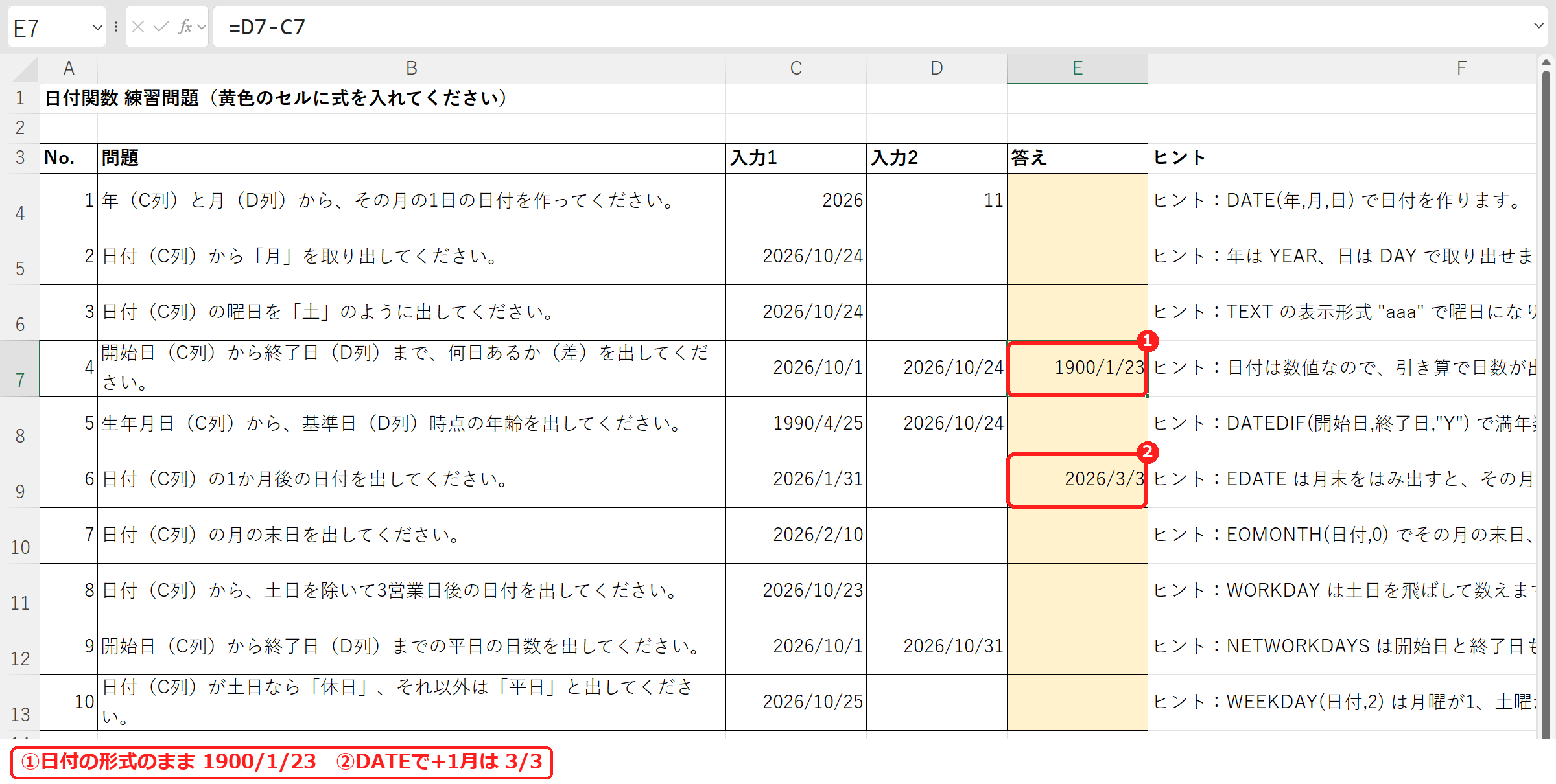The width and height of the screenshot is (1556, 784).
Task: Click the answer cell showing 1900/1/23
Action: point(1078,368)
